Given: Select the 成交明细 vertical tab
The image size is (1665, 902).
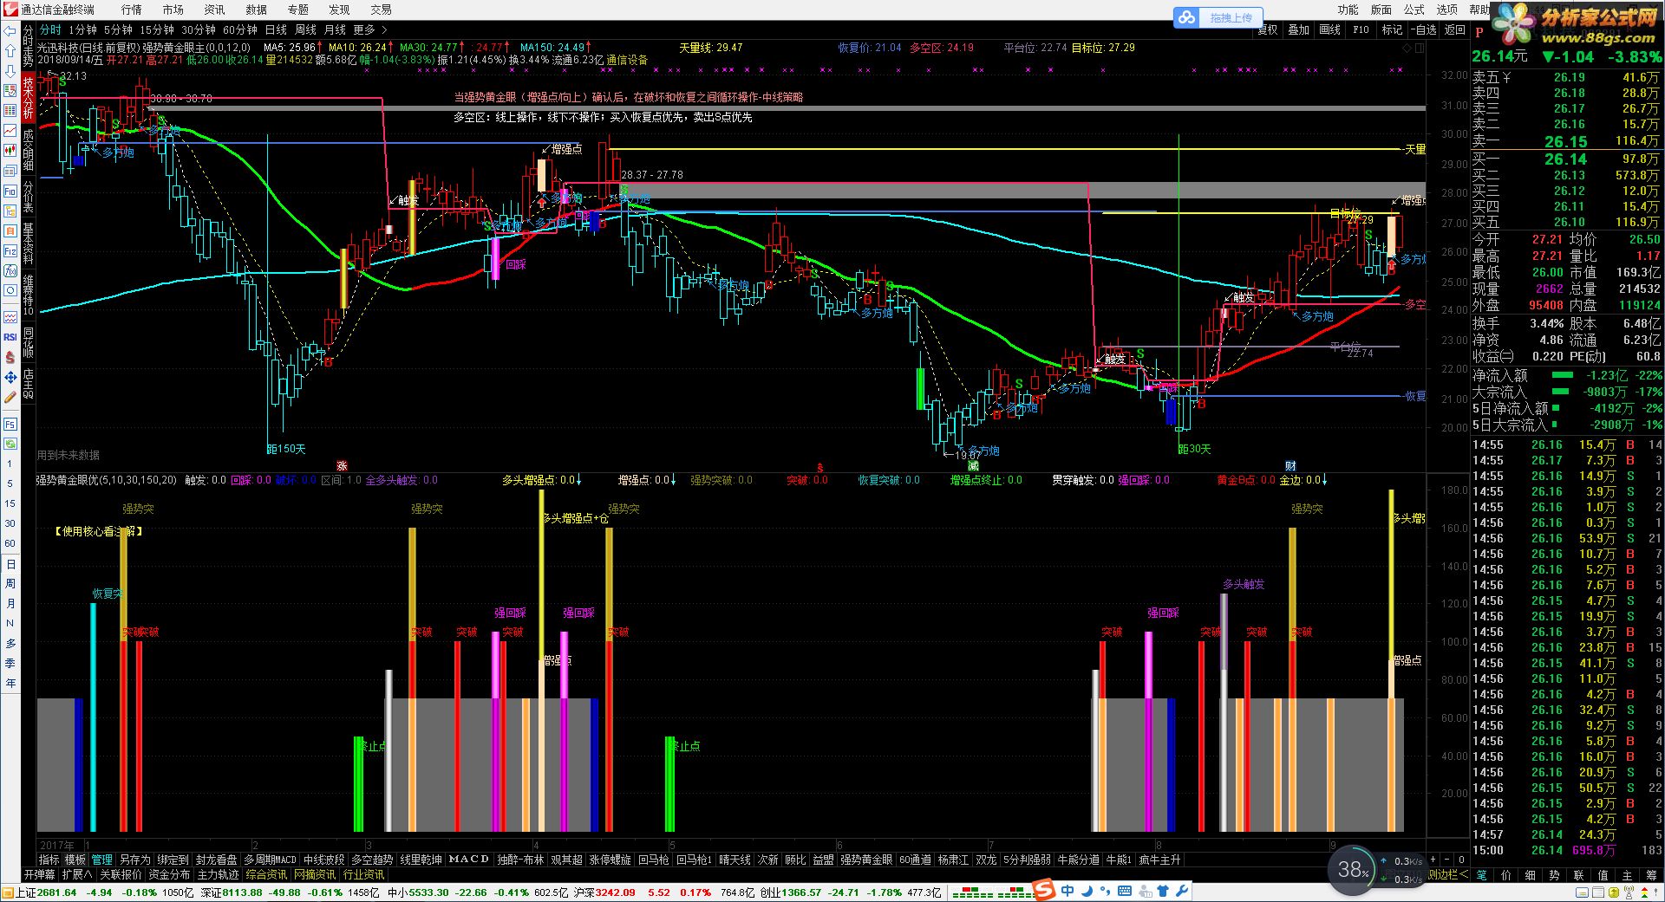Looking at the screenshot, I should pyautogui.click(x=29, y=150).
